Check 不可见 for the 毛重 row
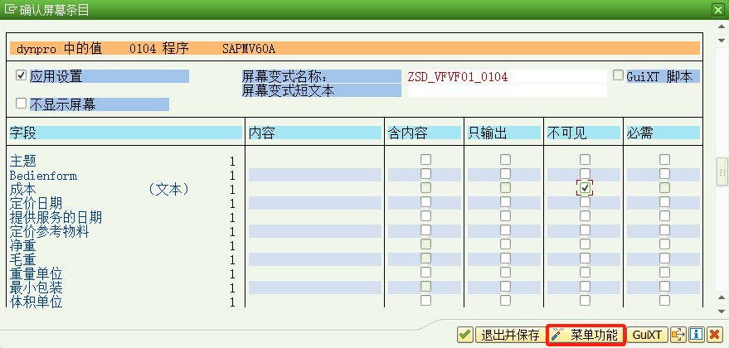Viewport: 729px width, 348px height. [585, 258]
